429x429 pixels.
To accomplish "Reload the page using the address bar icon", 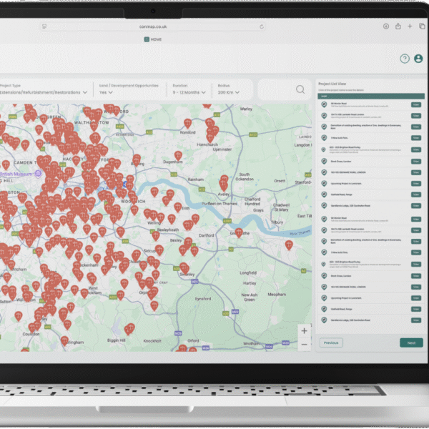I will tap(262, 26).
